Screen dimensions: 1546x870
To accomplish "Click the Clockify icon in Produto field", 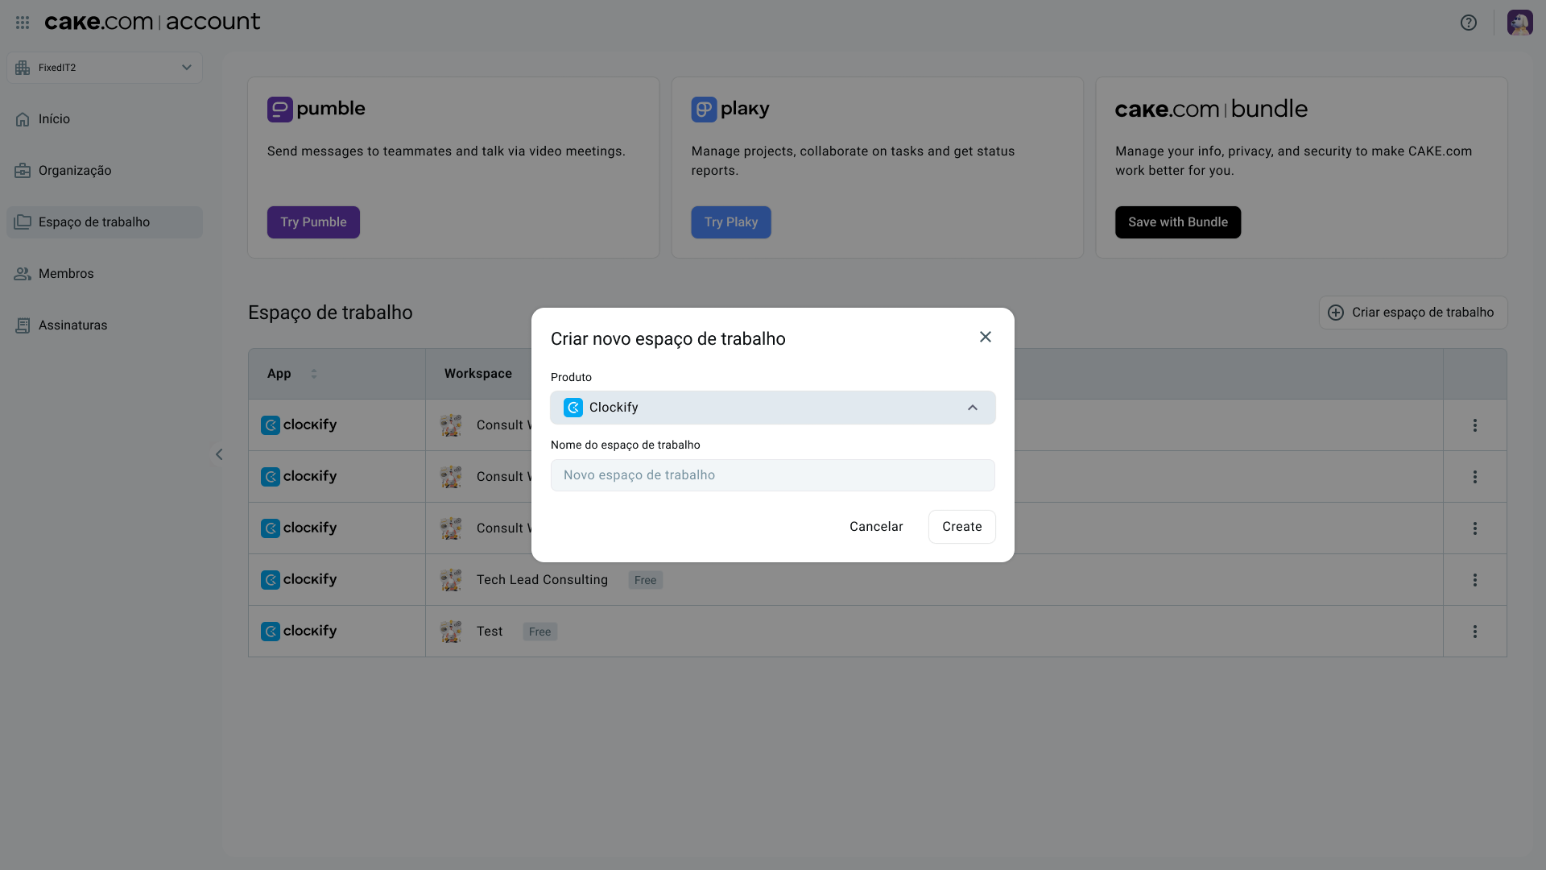I will 573,408.
